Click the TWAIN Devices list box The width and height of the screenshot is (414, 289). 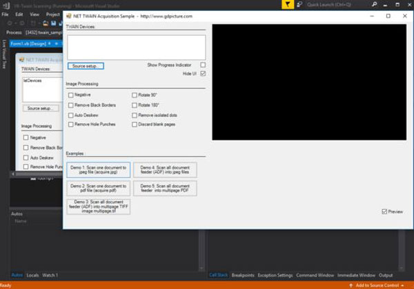[x=136, y=47]
